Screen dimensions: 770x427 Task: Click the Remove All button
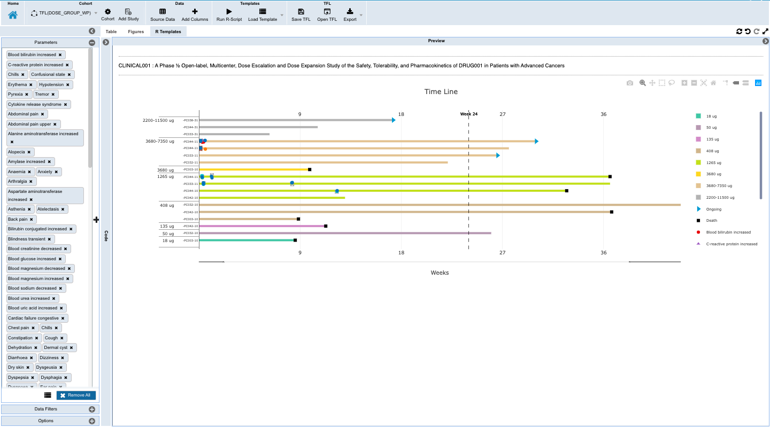(x=76, y=395)
